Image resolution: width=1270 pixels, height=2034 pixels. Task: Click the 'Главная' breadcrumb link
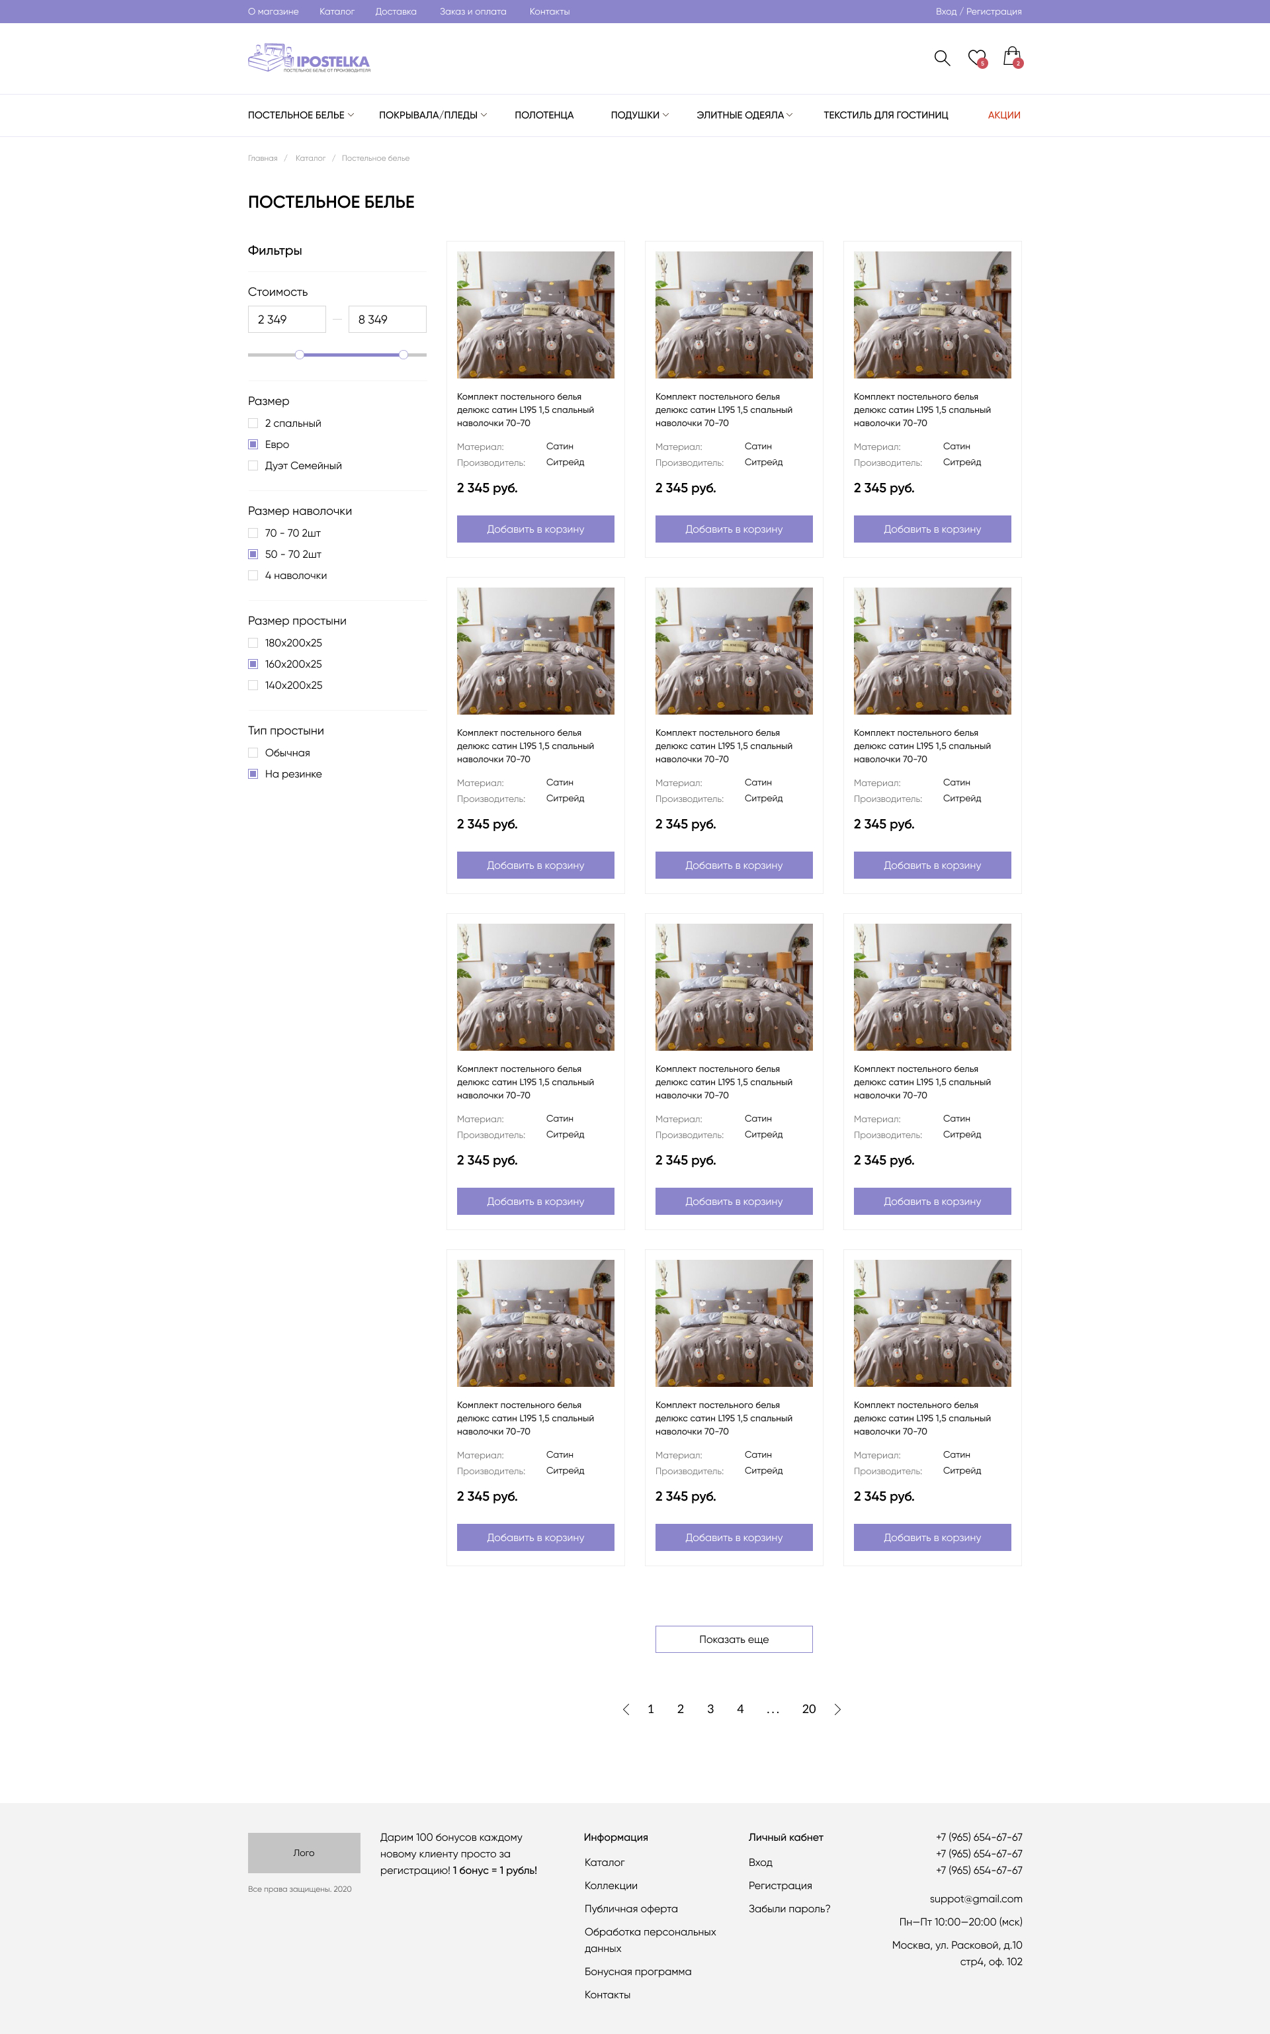263,158
